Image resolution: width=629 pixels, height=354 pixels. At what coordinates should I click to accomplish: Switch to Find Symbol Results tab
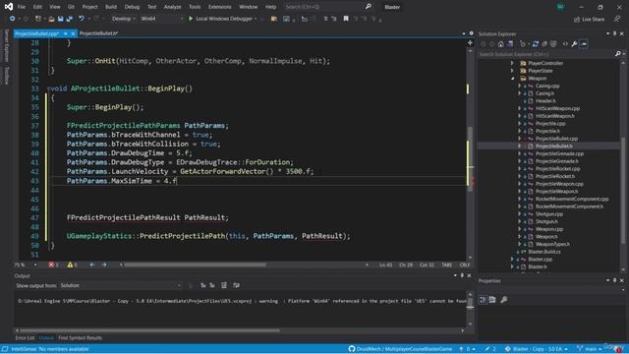(x=80, y=338)
